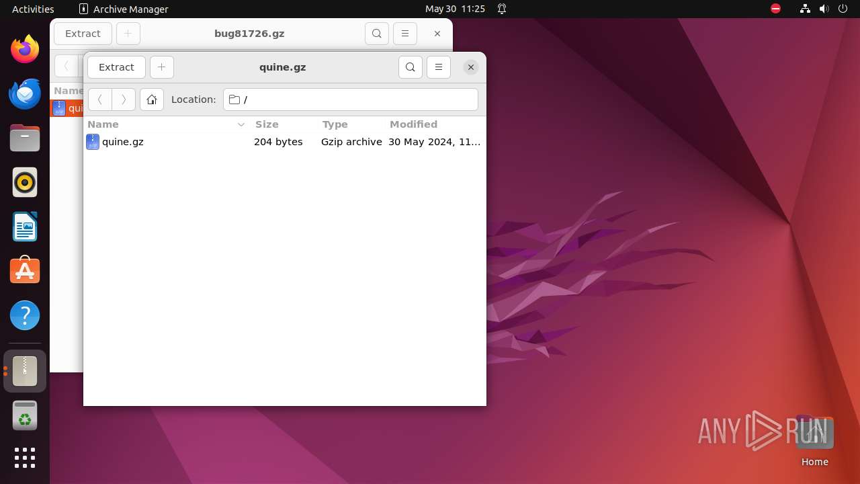Close the quine.gz window
This screenshot has width=860, height=484.
[471, 67]
